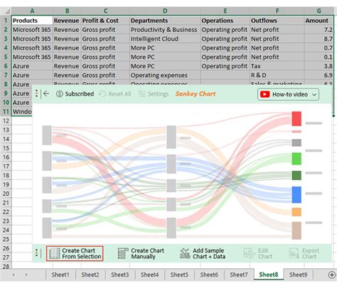Image resolution: width=337 pixels, height=288 pixels.
Task: Add a new sheet with plus icon
Action: (331, 275)
